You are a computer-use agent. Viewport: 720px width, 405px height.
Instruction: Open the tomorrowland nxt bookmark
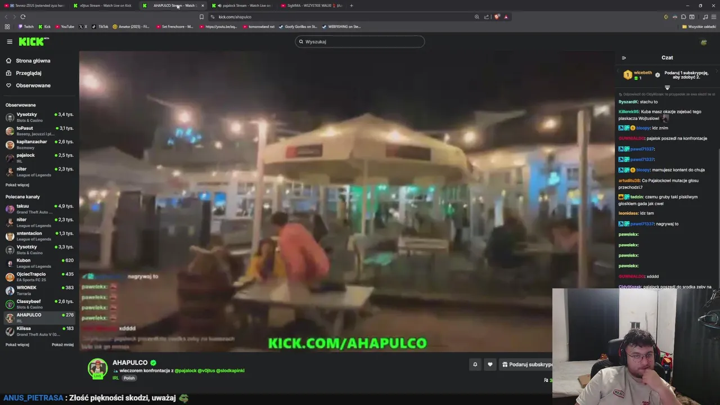tap(258, 26)
